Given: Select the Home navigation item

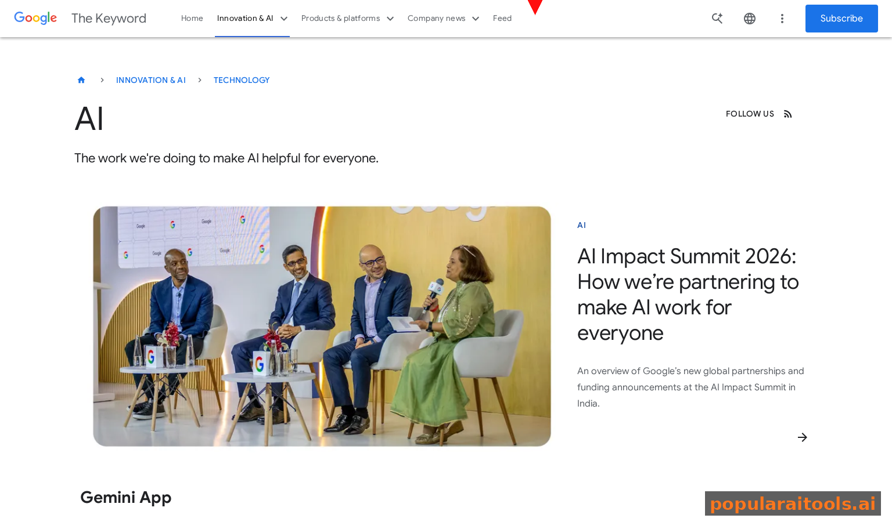Looking at the screenshot, I should click(x=192, y=18).
